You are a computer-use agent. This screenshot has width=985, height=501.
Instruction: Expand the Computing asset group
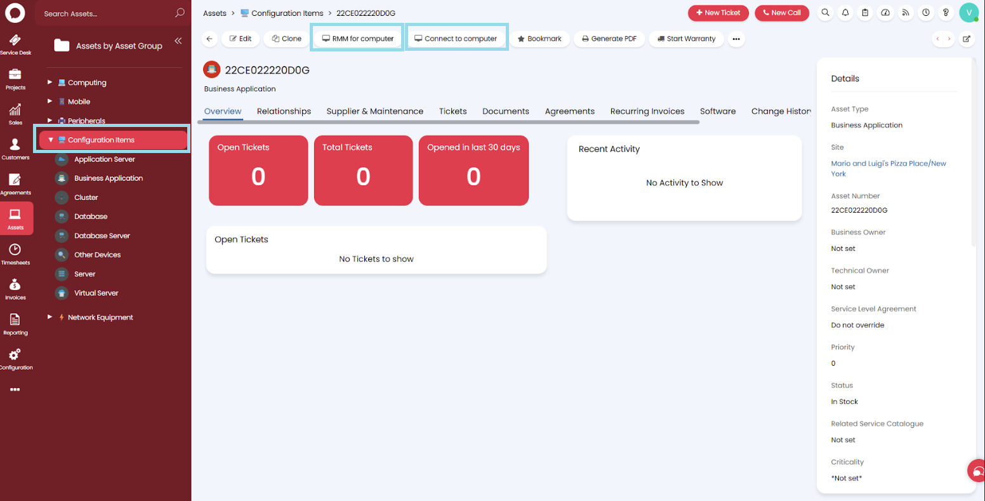pos(50,83)
